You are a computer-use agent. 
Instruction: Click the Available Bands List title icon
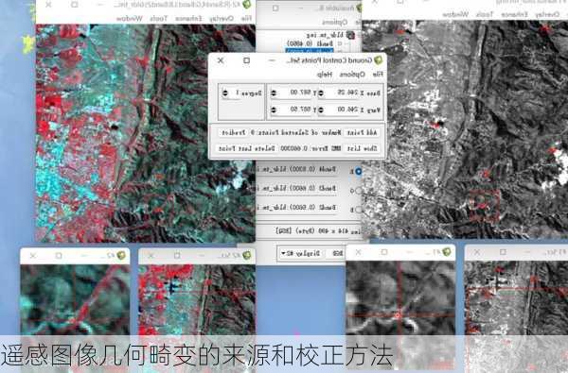(x=358, y=8)
